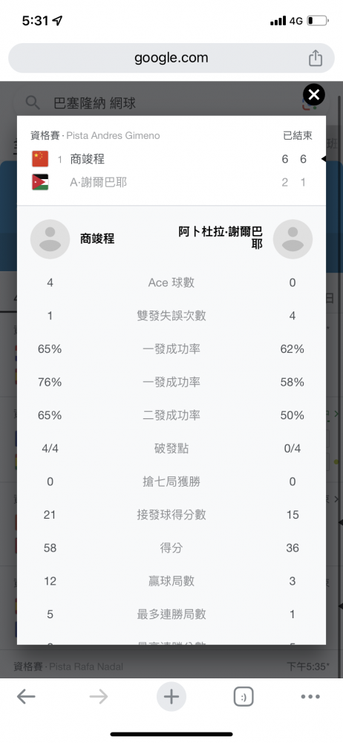The height and width of the screenshot is (743, 343).
Task: Open the three-dots more menu
Action: (311, 697)
